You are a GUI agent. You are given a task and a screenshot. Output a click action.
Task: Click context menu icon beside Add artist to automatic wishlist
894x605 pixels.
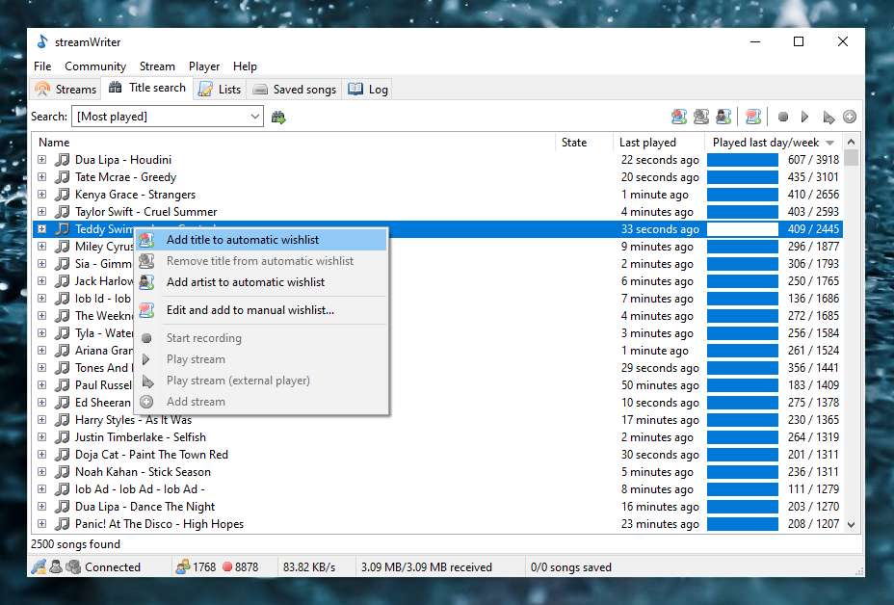[147, 281]
